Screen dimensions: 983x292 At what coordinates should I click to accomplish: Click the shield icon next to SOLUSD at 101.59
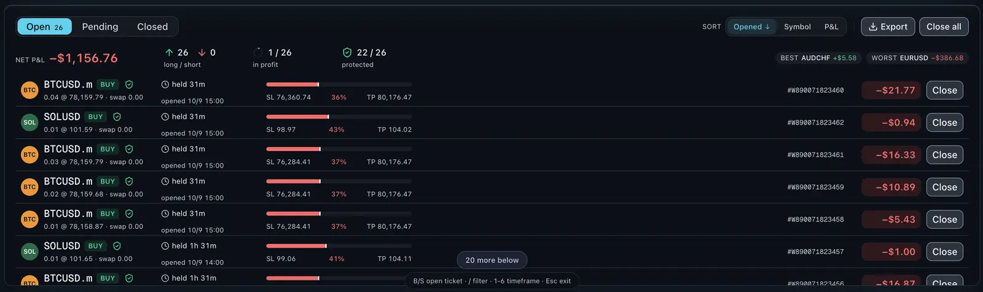[117, 117]
